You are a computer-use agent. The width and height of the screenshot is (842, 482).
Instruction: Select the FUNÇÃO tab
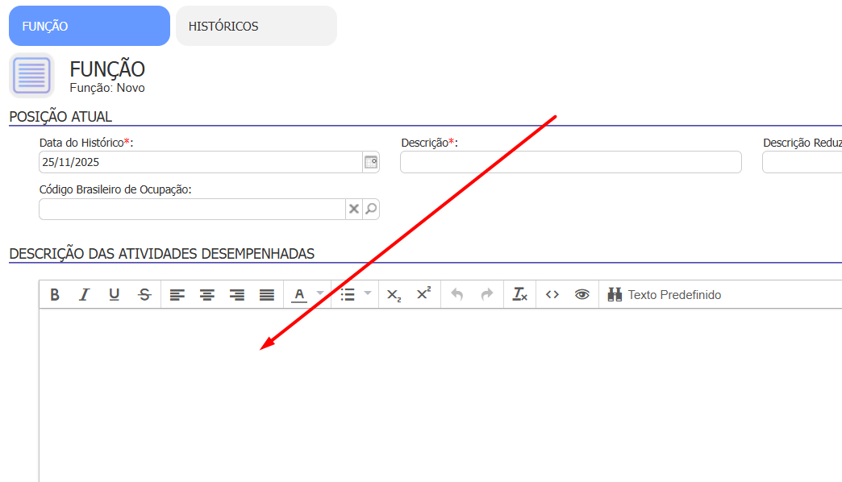[x=89, y=27]
